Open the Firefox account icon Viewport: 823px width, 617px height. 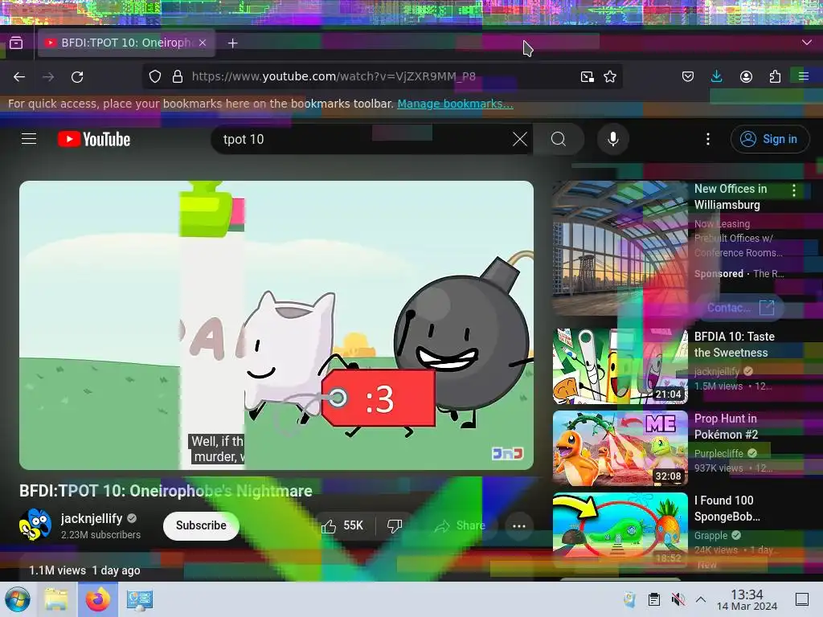click(x=746, y=76)
